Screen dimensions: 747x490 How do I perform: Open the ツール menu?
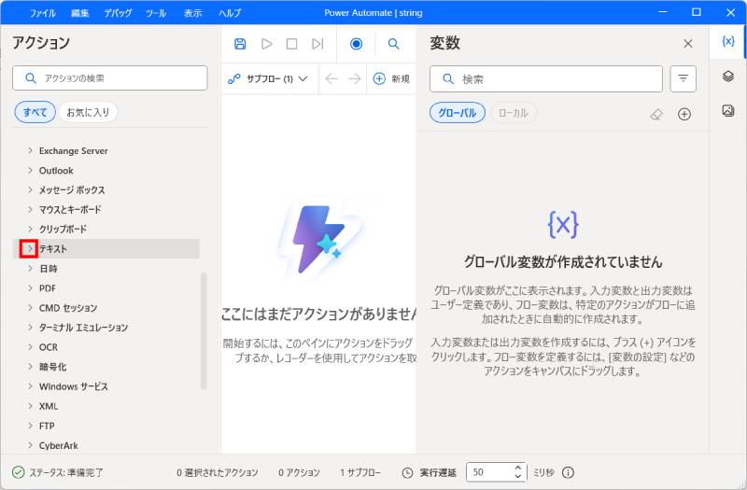pos(156,13)
